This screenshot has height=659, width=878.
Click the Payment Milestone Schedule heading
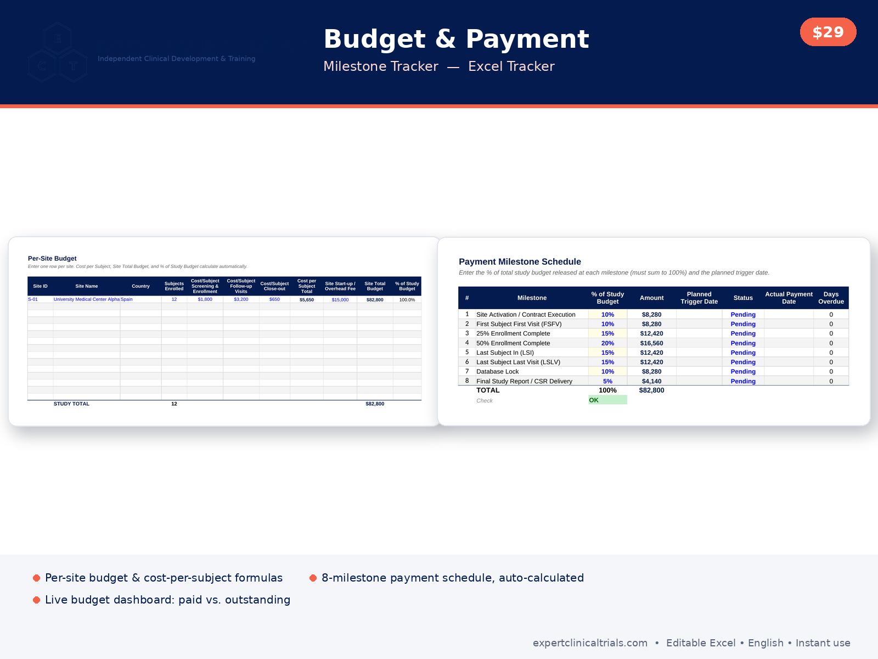[520, 261]
